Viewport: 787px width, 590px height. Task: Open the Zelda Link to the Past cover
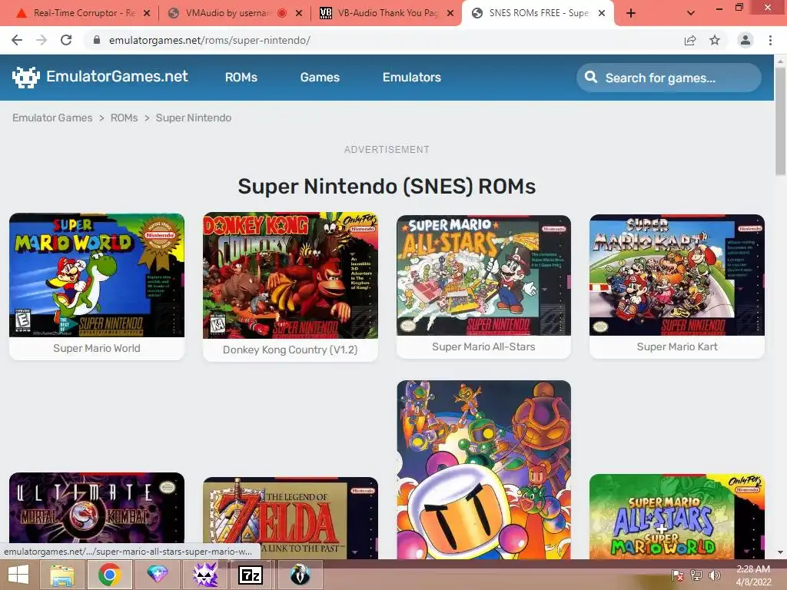290,518
